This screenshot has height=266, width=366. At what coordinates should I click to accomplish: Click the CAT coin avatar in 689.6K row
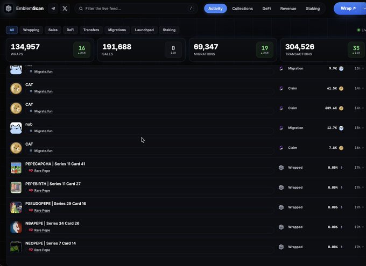tap(16, 108)
